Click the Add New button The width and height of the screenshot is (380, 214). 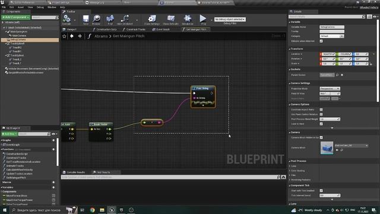(9, 134)
